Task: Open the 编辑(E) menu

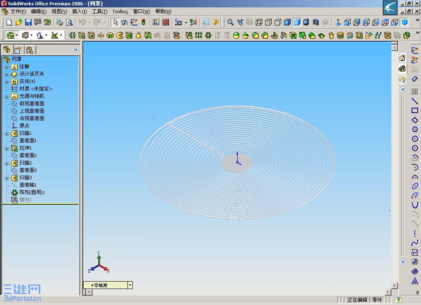Action: (x=39, y=12)
